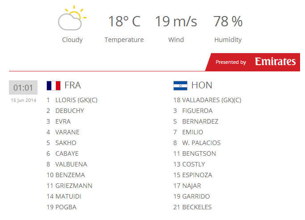
Task: Click the 78 % humidity value
Action: click(228, 21)
